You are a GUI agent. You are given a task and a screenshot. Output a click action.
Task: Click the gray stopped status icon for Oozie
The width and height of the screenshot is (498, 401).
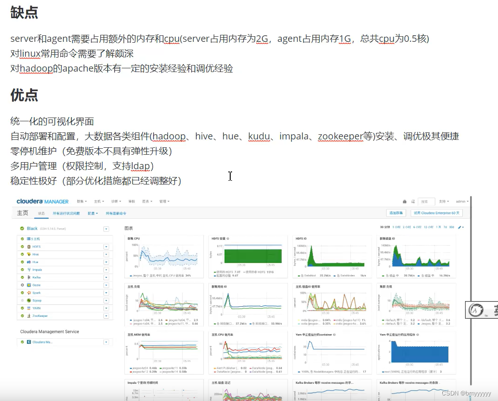tap(22, 285)
